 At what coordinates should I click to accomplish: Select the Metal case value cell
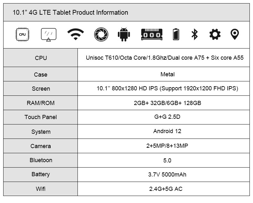(x=164, y=74)
